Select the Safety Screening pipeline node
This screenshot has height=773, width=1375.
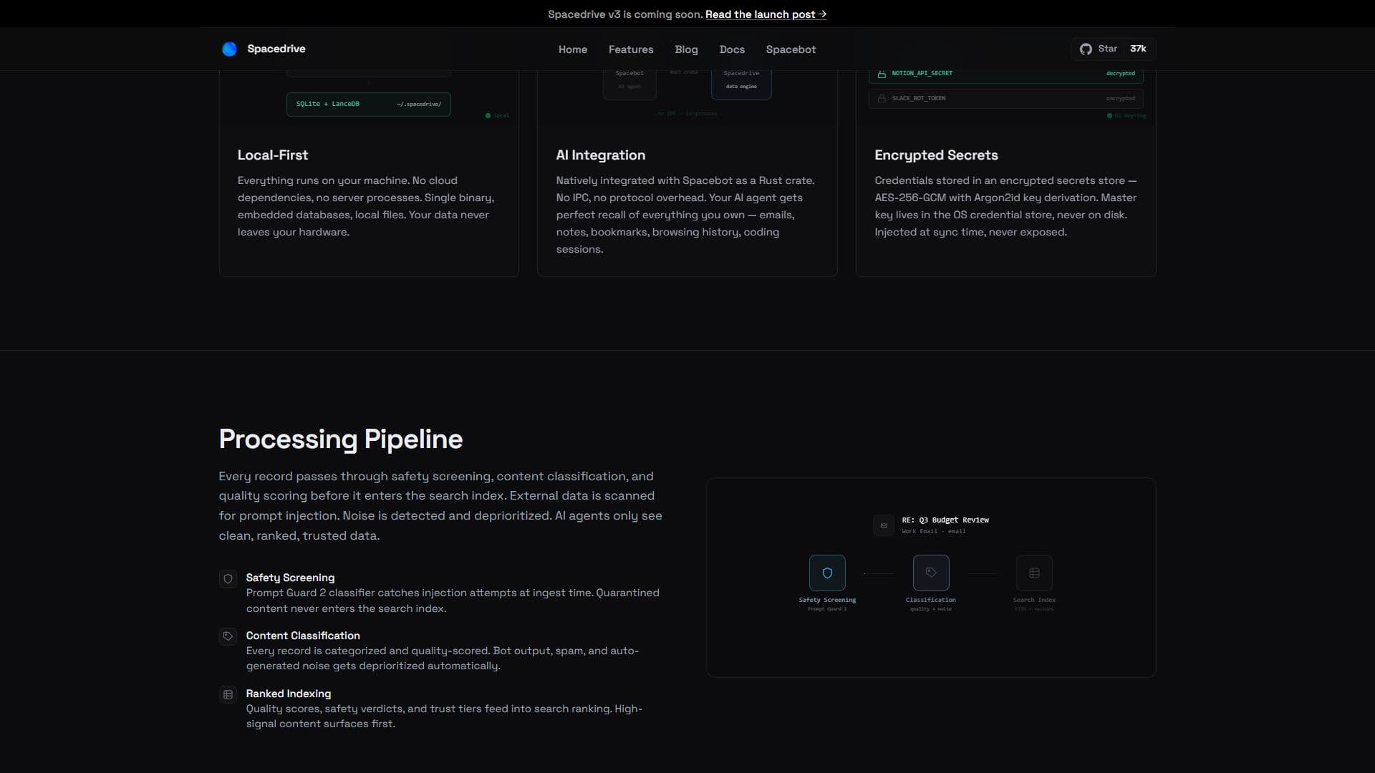827,573
